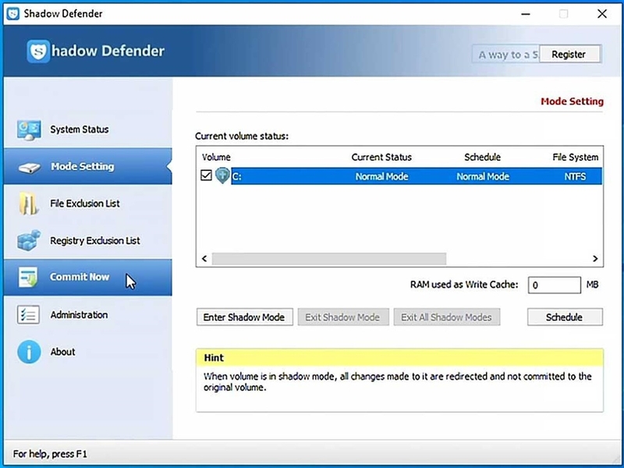Image resolution: width=624 pixels, height=468 pixels.
Task: Click Exit All Shadow Modes button
Action: pos(446,317)
